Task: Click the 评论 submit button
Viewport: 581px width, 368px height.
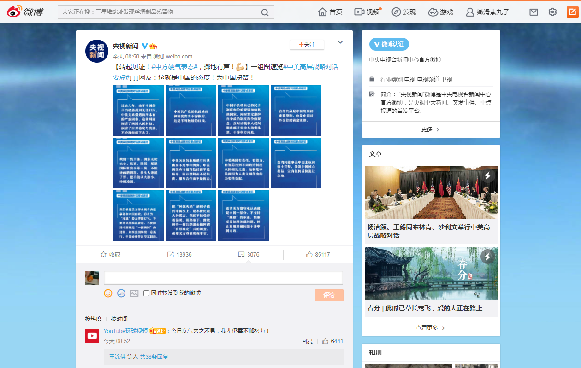Action: (x=329, y=295)
